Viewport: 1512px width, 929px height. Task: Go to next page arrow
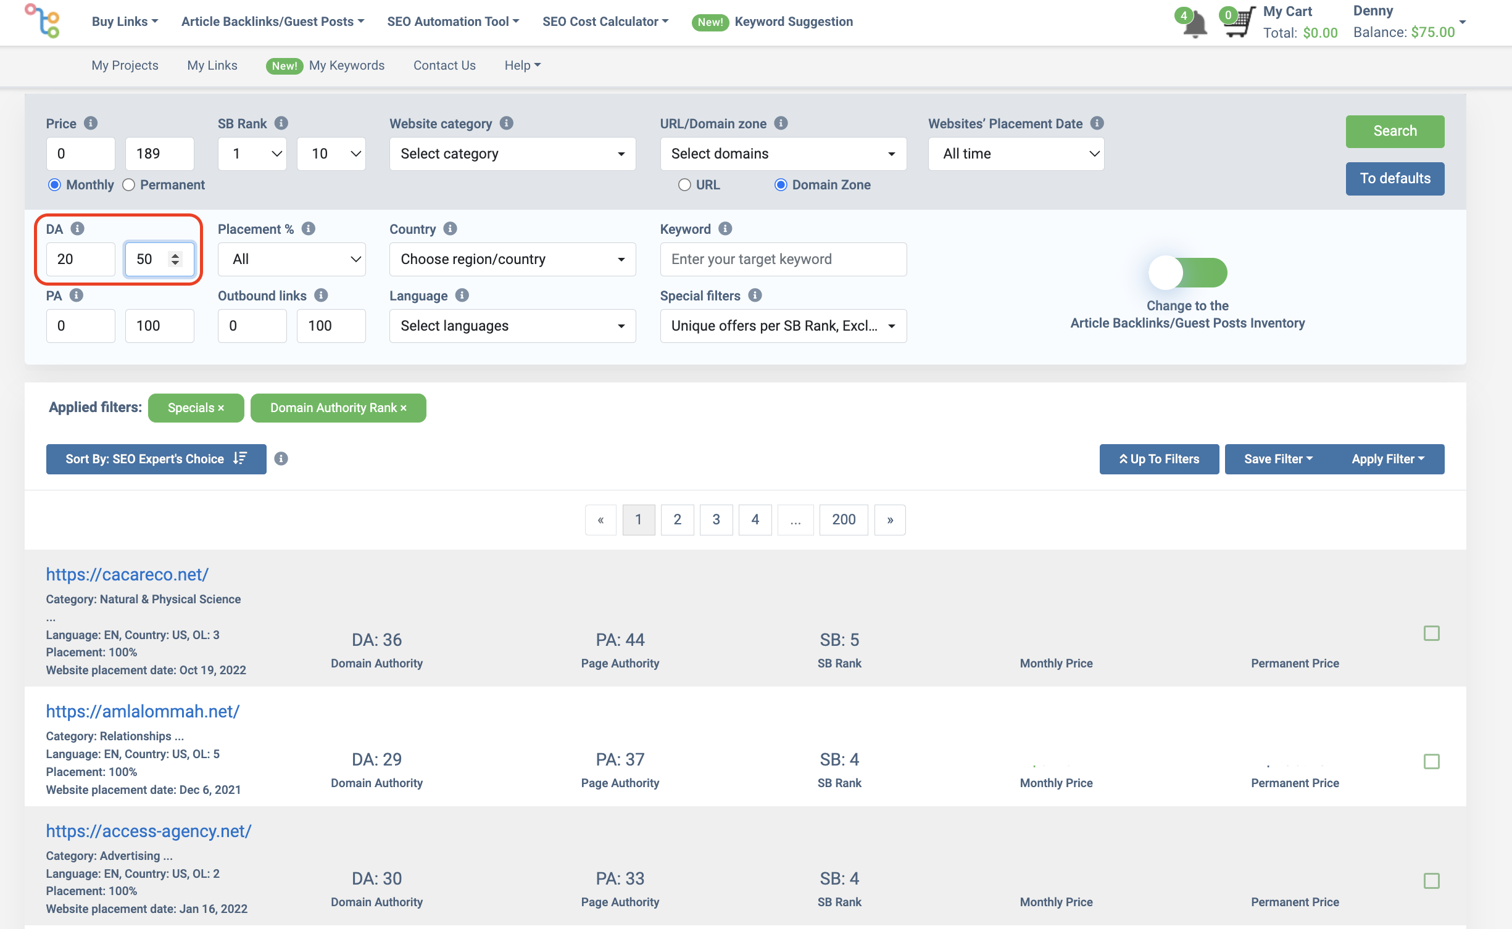[x=890, y=520]
